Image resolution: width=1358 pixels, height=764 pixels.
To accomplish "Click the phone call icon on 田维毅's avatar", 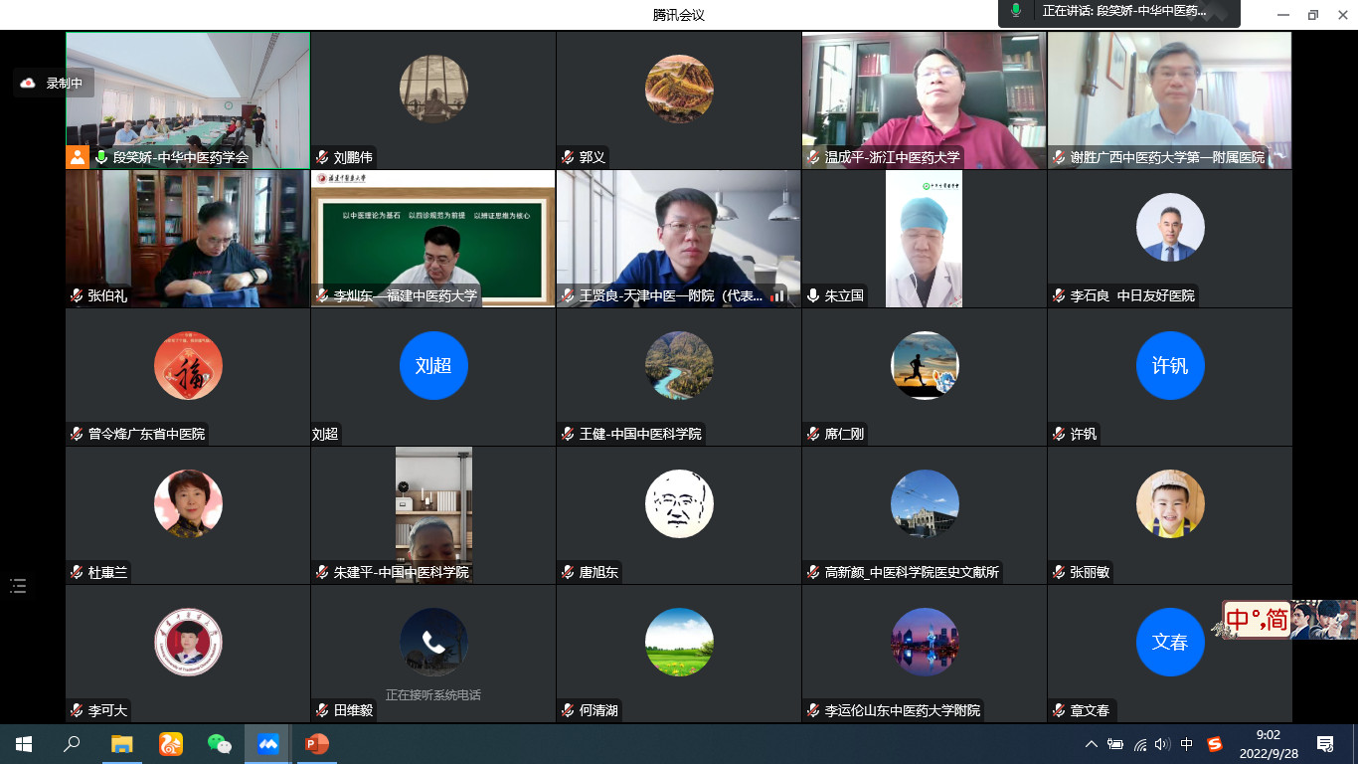I will pyautogui.click(x=433, y=642).
